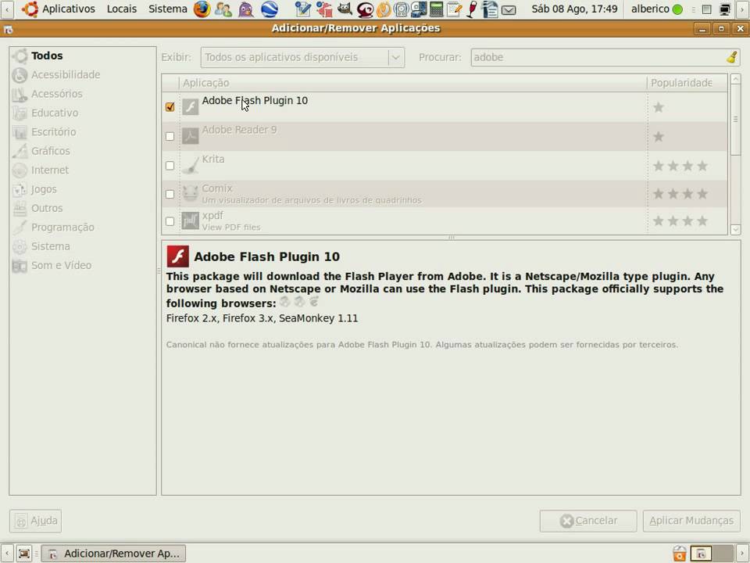
Task: Open the calculator launcher in the panel
Action: click(x=436, y=9)
